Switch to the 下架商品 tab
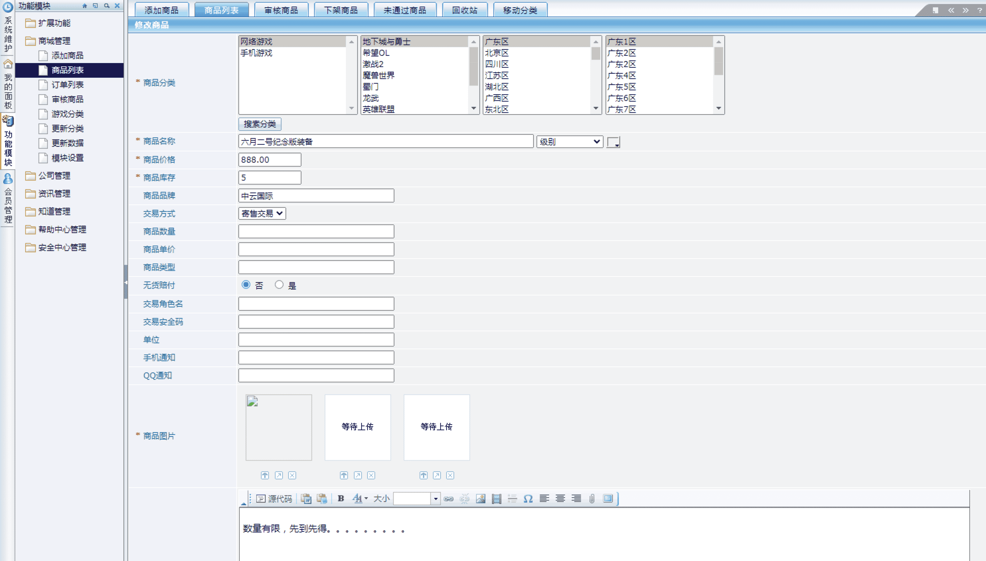Screen dimensions: 986x561 click(341, 10)
